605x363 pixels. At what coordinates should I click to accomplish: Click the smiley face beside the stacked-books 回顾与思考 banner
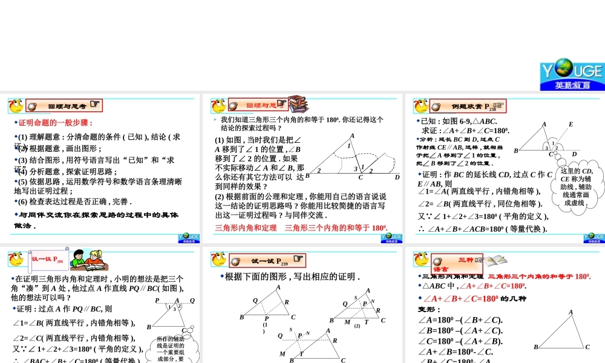pos(219,106)
